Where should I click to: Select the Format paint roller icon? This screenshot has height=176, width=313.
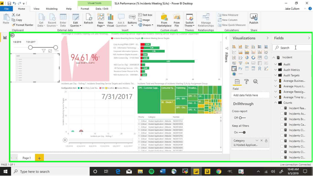[246, 81]
